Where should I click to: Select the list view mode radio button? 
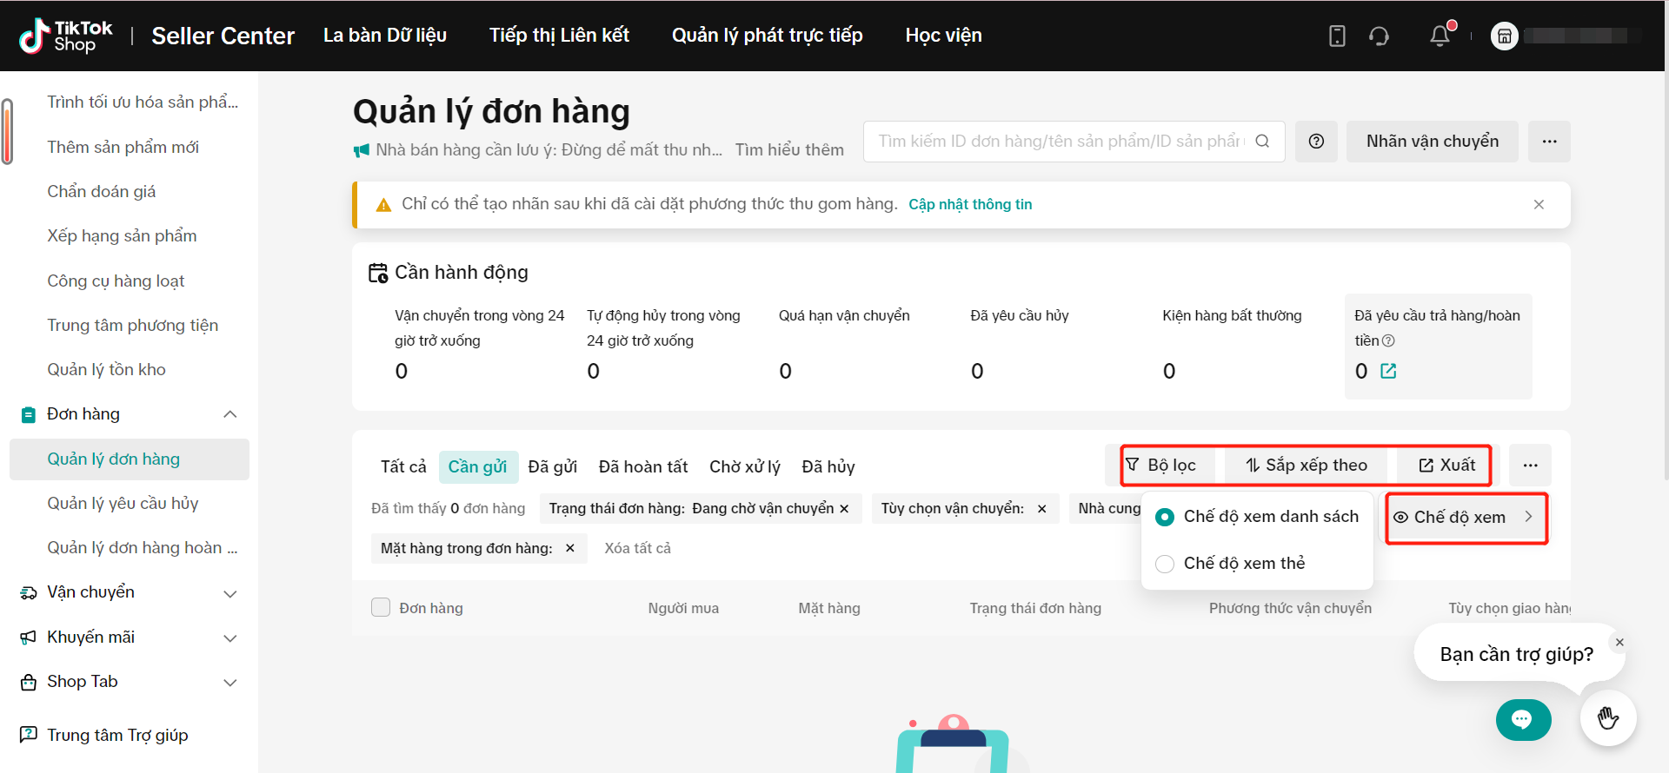click(1165, 517)
